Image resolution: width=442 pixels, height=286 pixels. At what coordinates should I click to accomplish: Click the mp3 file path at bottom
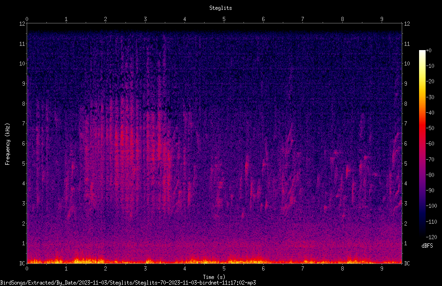(x=128, y=283)
